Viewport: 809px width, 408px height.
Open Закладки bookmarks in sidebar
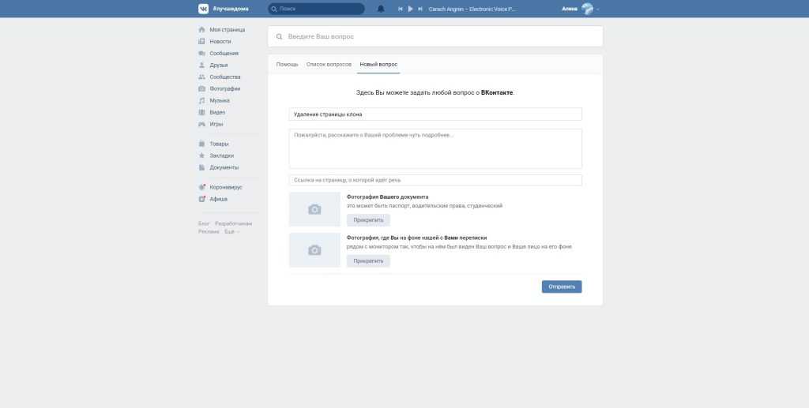(x=221, y=155)
